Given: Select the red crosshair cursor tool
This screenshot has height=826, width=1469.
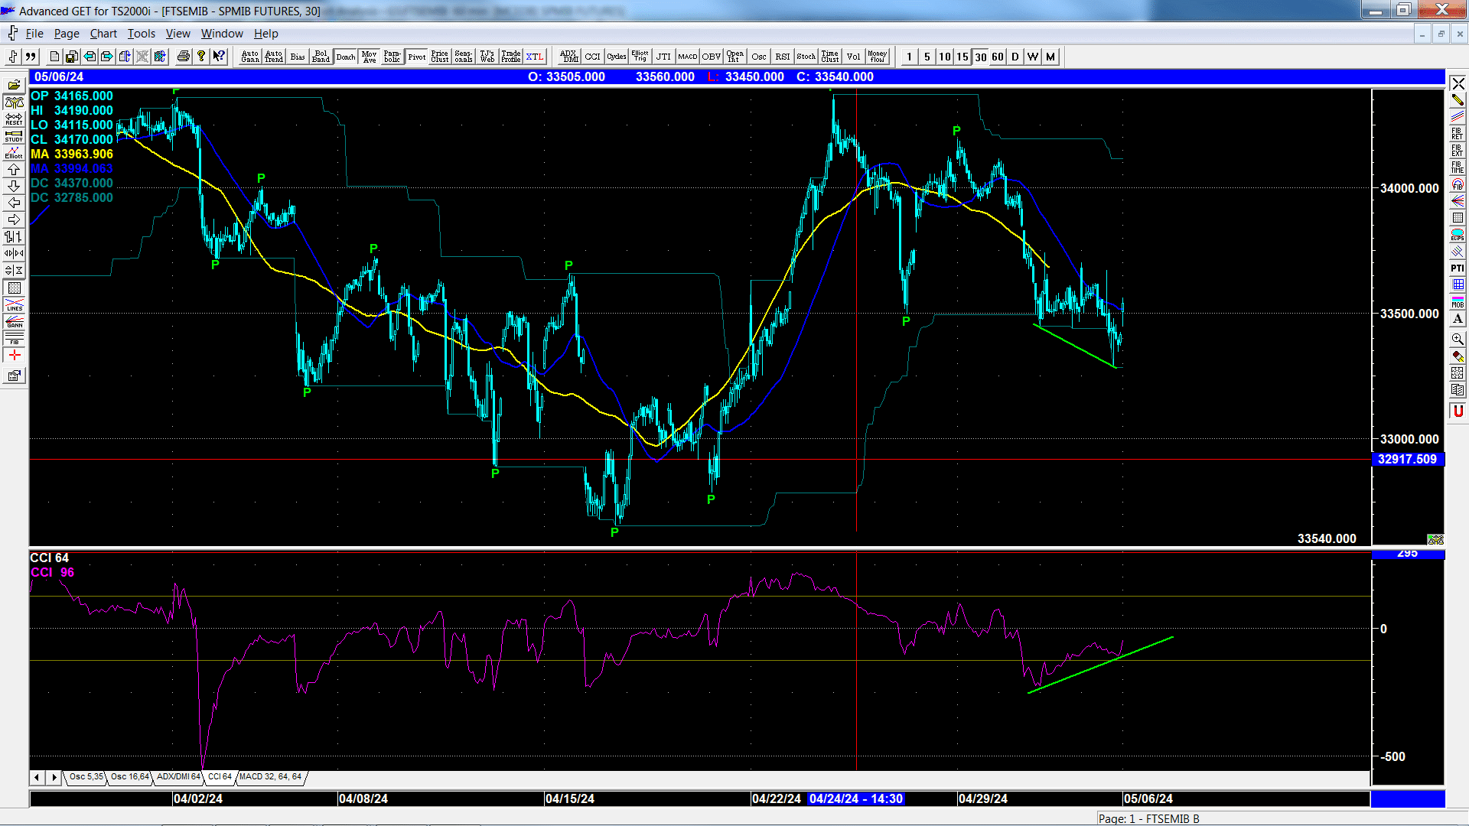Looking at the screenshot, I should [x=14, y=356].
